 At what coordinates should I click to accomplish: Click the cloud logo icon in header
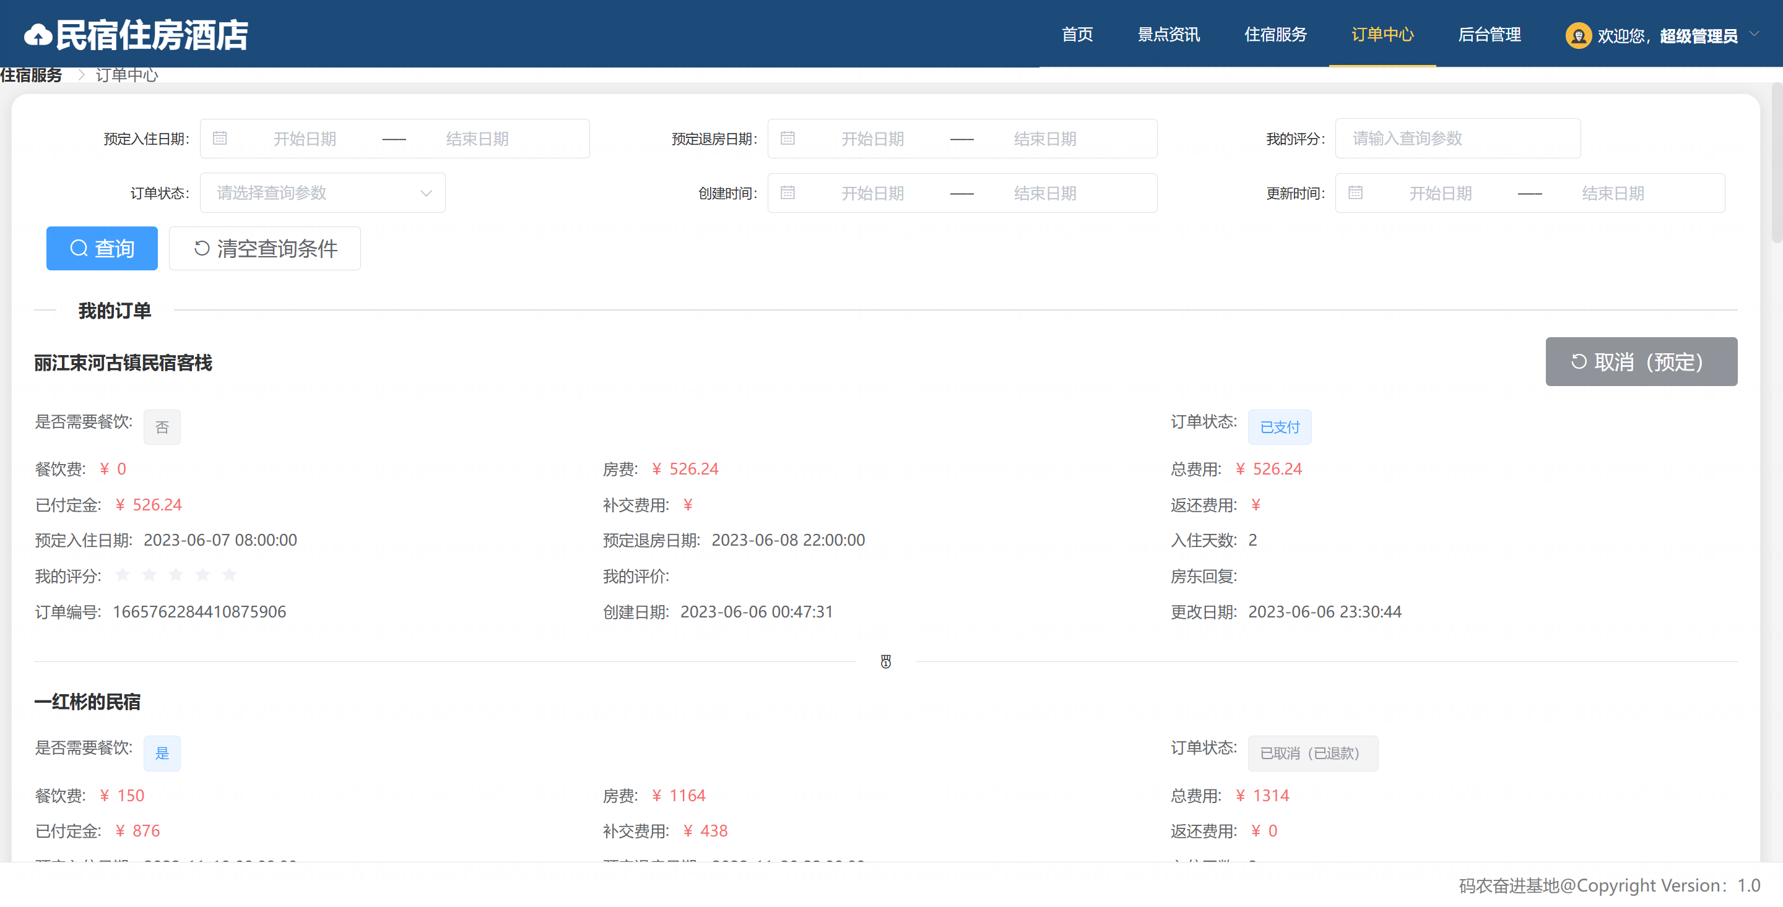pyautogui.click(x=38, y=35)
